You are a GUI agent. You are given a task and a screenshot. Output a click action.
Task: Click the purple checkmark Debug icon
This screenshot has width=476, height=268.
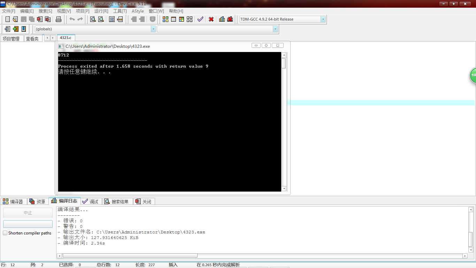pos(200,19)
